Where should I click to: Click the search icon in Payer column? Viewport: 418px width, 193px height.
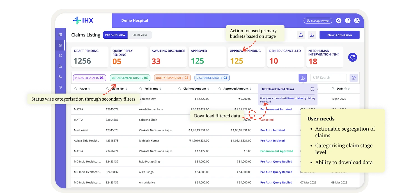click(x=76, y=89)
